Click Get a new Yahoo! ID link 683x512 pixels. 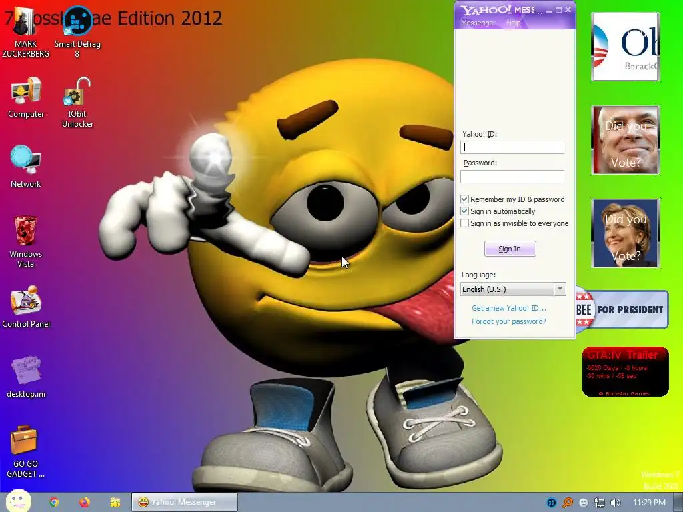509,308
